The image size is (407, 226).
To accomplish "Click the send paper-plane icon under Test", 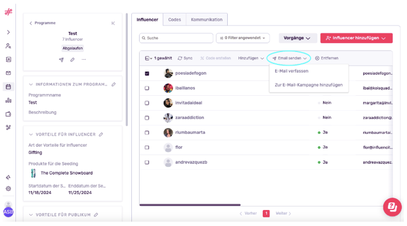I will (62, 60).
